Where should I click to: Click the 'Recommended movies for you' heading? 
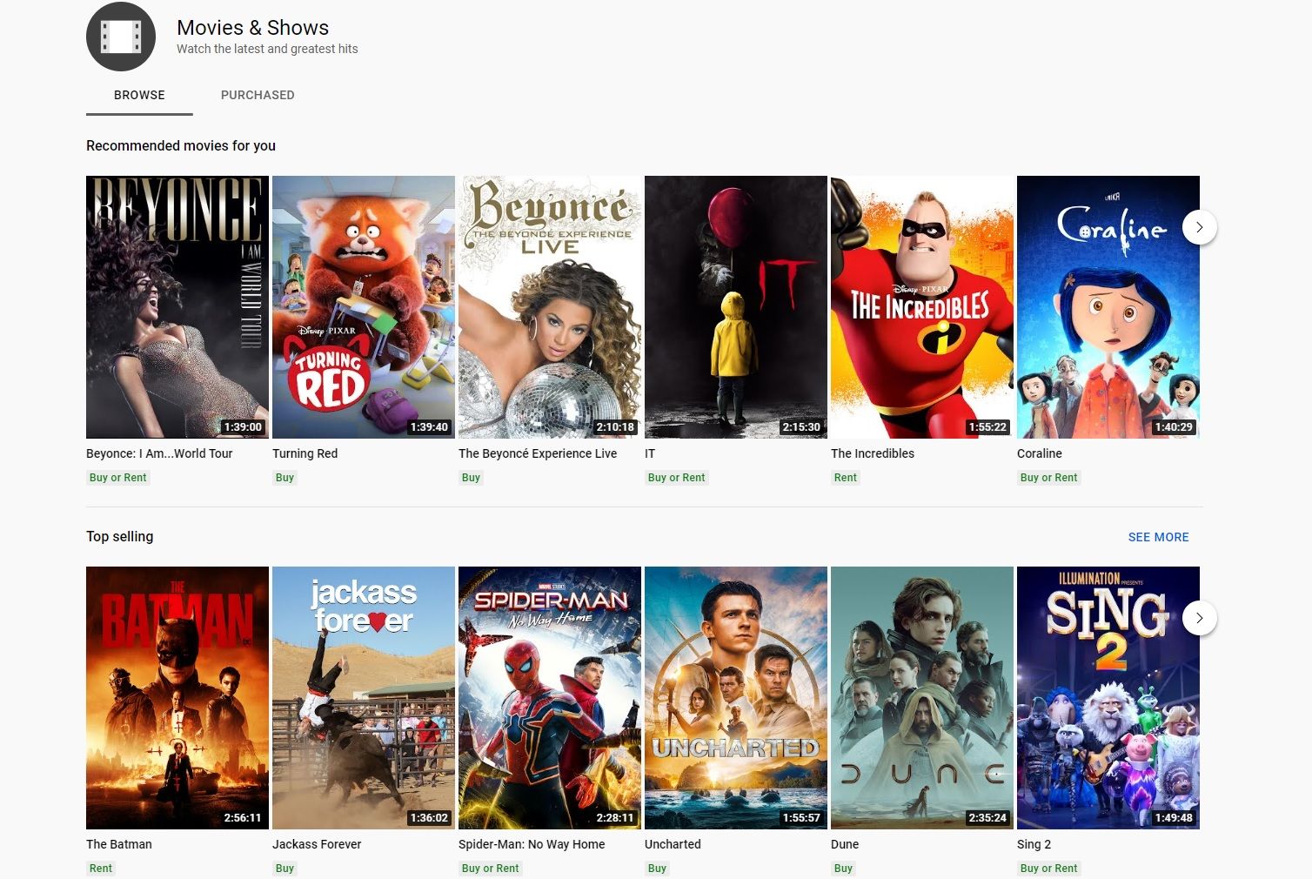tap(181, 145)
